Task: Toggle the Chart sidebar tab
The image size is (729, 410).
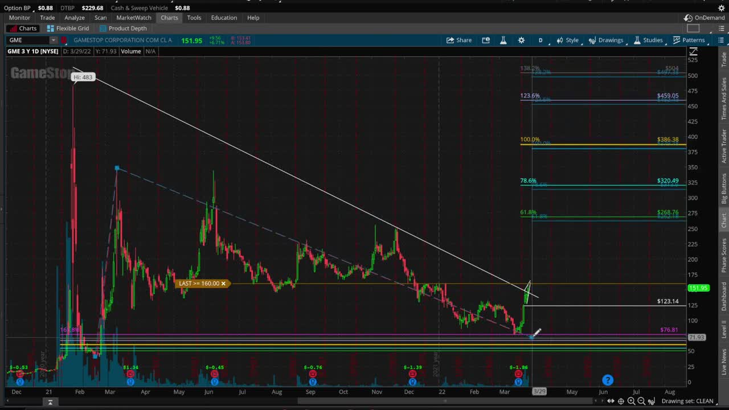Action: (x=724, y=221)
